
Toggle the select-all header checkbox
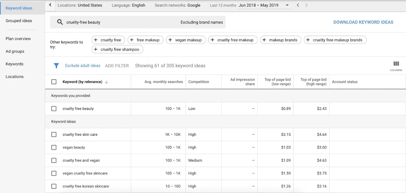coord(54,82)
